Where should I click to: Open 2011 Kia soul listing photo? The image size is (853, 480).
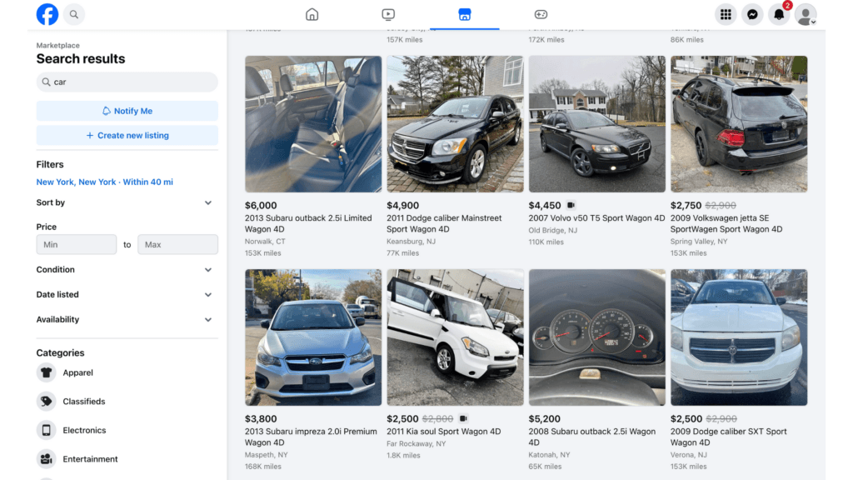pyautogui.click(x=456, y=337)
